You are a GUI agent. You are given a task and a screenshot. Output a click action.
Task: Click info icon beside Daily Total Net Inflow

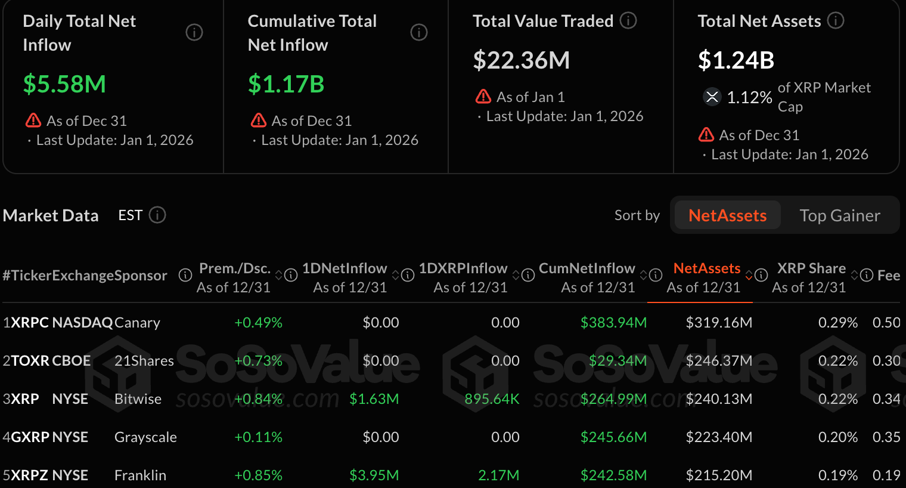click(x=194, y=32)
